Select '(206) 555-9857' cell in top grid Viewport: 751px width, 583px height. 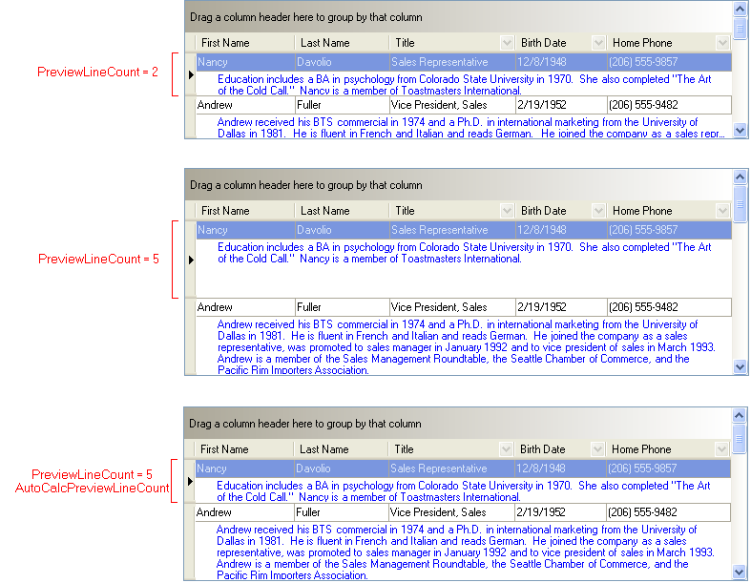pyautogui.click(x=669, y=62)
